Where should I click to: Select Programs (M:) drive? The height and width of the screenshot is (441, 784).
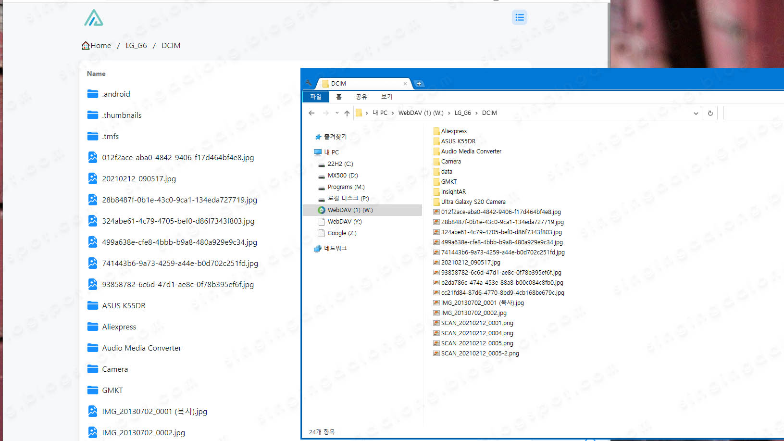346,187
